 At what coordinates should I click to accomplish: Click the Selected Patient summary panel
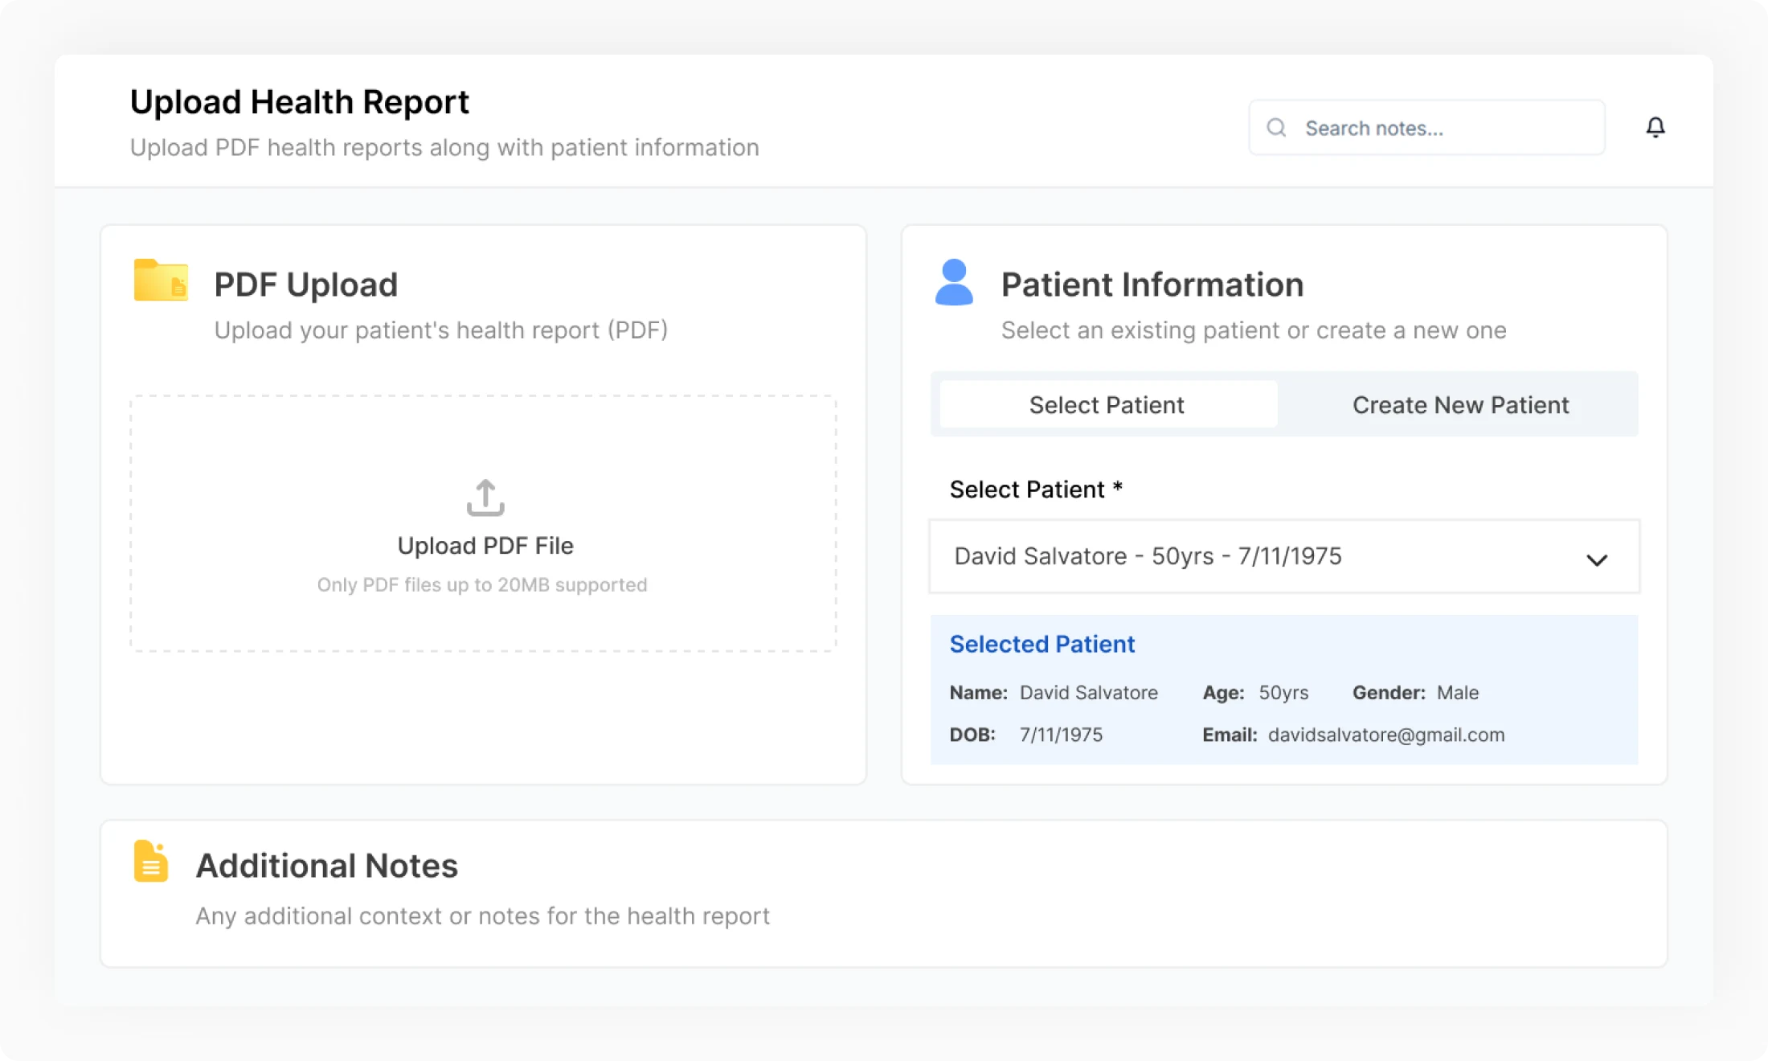click(x=1284, y=690)
